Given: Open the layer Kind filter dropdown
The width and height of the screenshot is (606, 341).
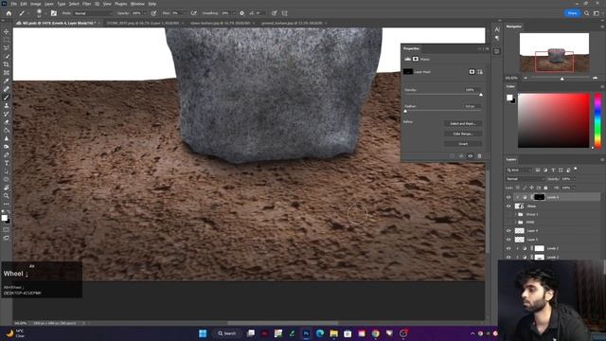Looking at the screenshot, I should 520,170.
